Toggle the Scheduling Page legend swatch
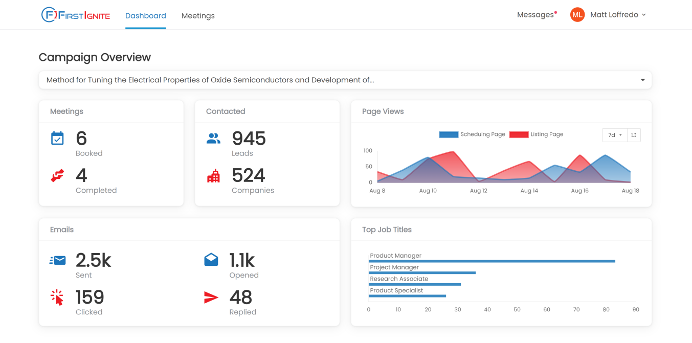This screenshot has height=343, width=692. 449,134
